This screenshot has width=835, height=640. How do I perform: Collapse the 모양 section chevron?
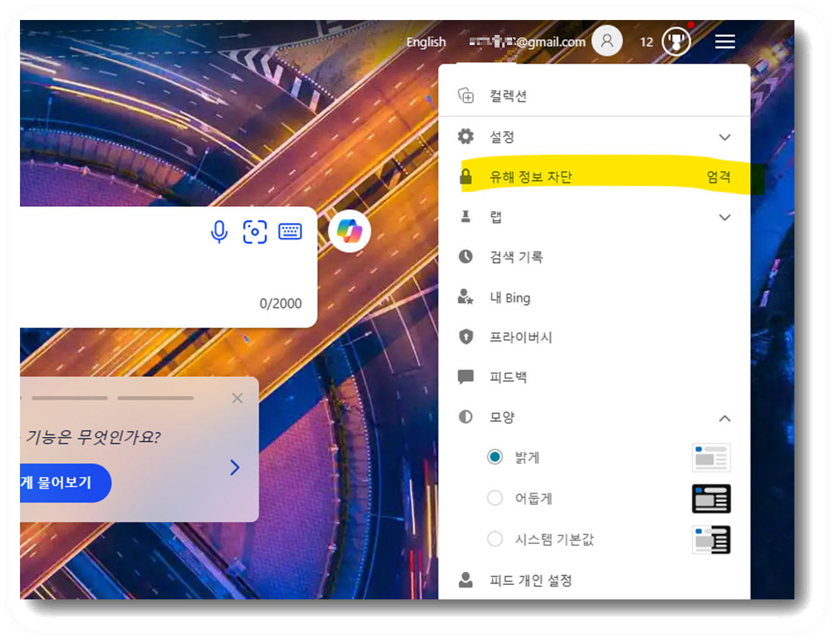click(724, 418)
